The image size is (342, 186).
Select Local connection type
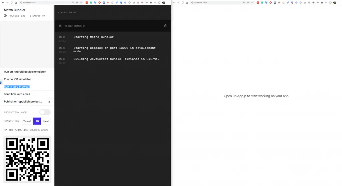click(45, 121)
